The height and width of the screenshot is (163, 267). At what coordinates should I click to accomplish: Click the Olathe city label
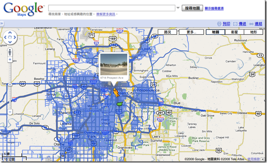coord(59,144)
